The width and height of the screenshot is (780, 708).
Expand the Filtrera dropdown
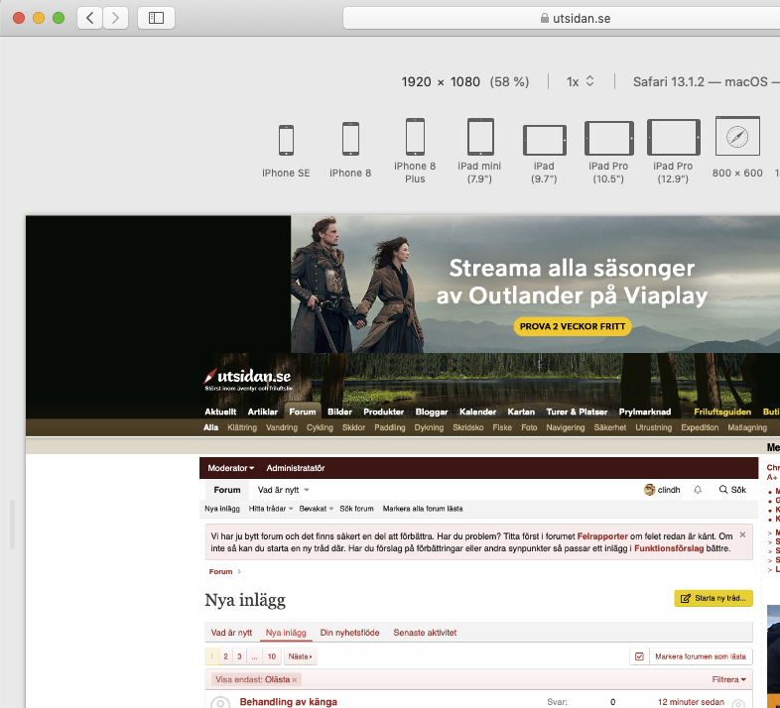click(729, 679)
